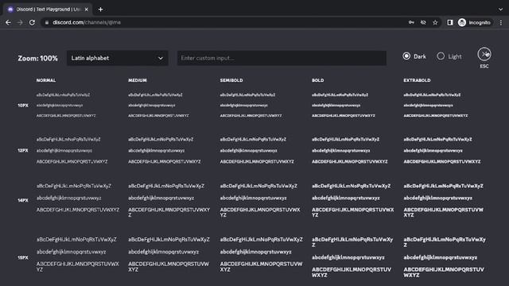Click the ESC label under close button
509x286 pixels.
tap(484, 66)
